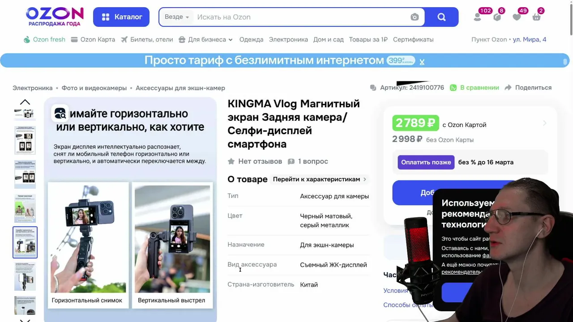The image size is (573, 322).
Task: Open favorites heart icon
Action: coord(517,17)
